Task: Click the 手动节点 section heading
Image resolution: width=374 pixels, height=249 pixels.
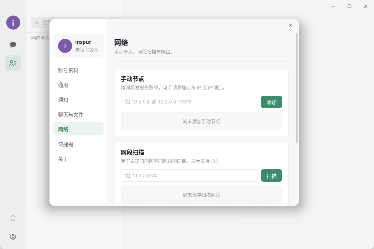Action: 132,79
